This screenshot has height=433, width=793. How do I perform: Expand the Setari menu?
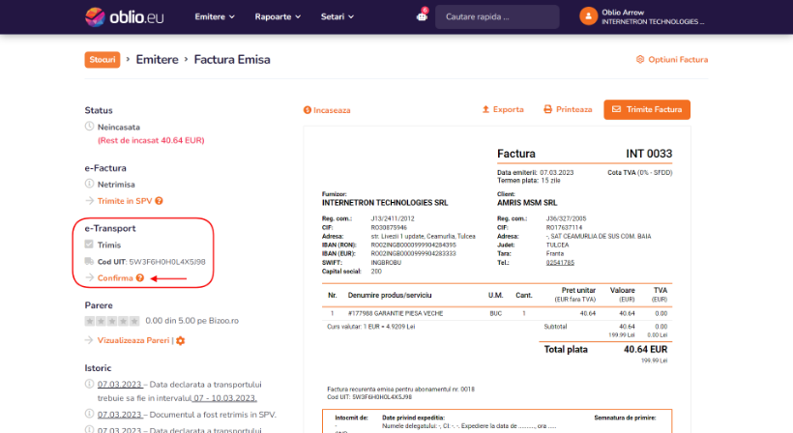338,16
